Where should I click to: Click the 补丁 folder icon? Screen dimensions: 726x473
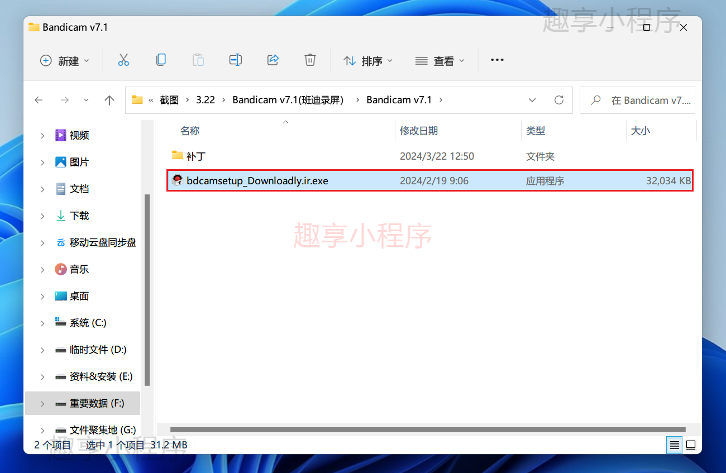(x=178, y=155)
